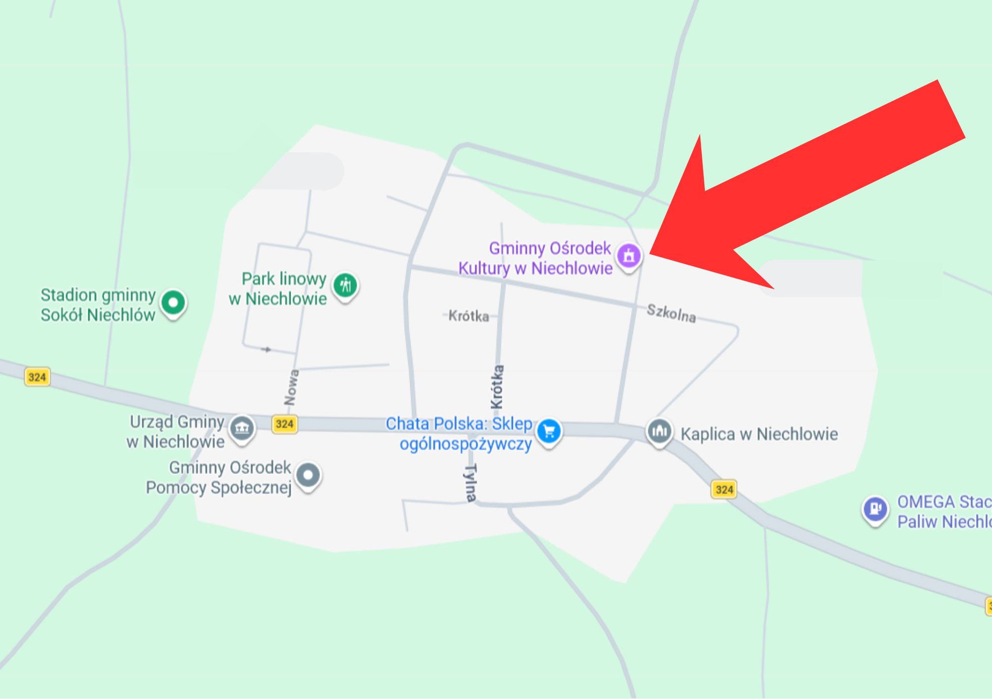
Task: Select the Chata Polska shopping cart pin
Action: pyautogui.click(x=549, y=432)
